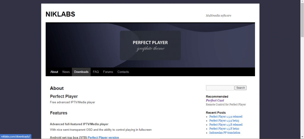
Task: Open Indonesian PP translation post
Action: tap(225, 133)
